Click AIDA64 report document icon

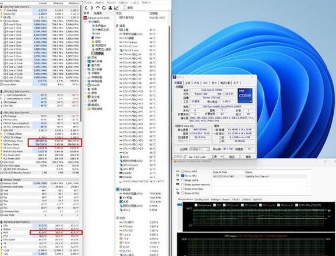124,8
